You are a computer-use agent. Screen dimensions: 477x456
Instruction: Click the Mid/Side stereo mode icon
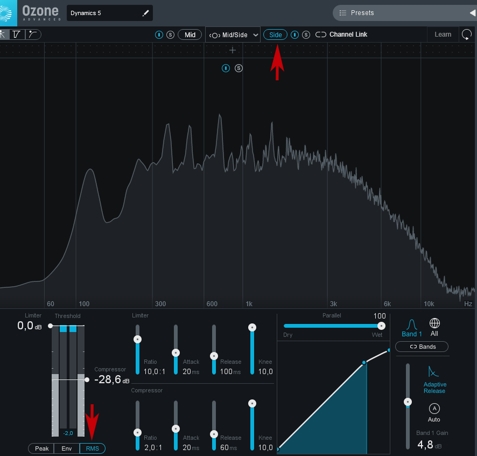click(214, 36)
